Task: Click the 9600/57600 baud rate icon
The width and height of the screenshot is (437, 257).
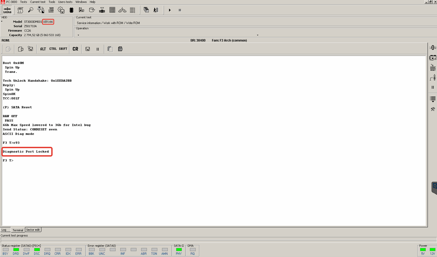Action: point(51,10)
